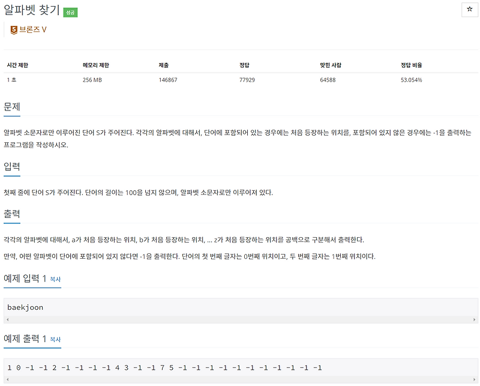Click the example input box right scroll arrow
Image resolution: width=480 pixels, height=386 pixels.
click(474, 319)
